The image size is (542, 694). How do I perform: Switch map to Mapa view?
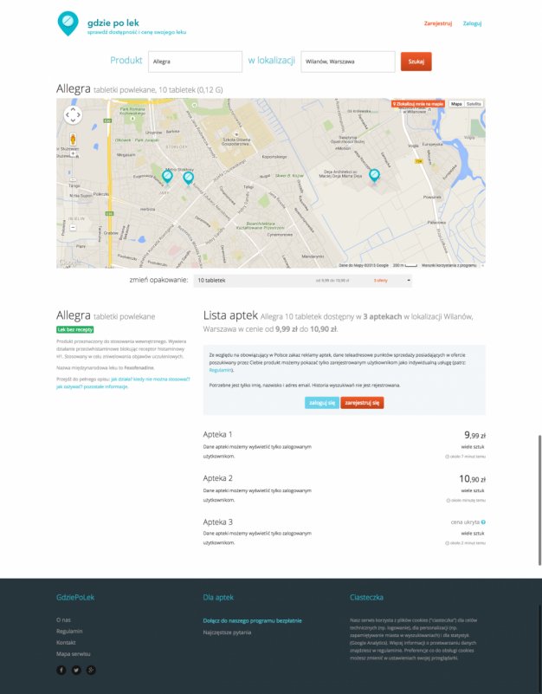coord(456,104)
